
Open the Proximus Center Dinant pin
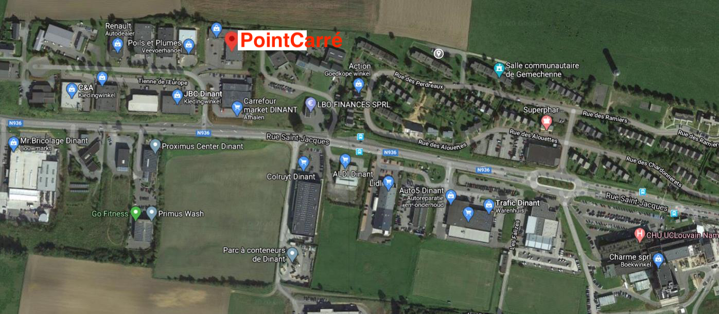click(x=155, y=145)
